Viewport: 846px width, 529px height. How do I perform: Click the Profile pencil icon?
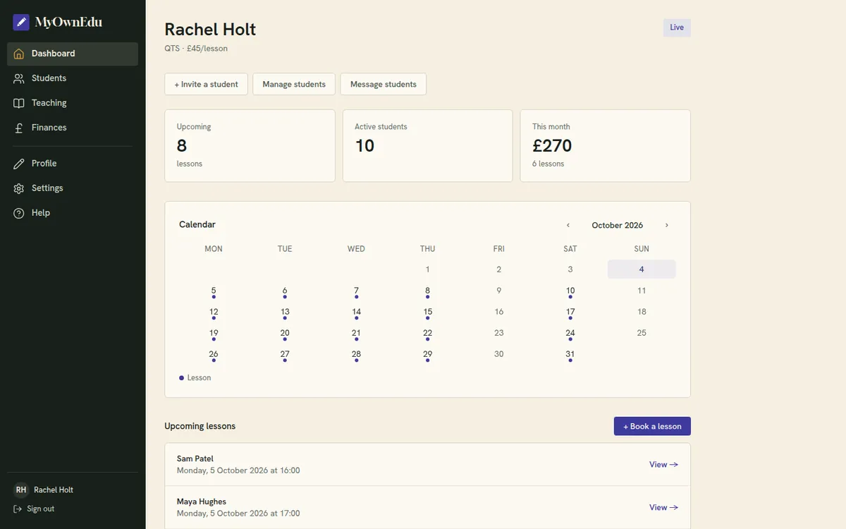pyautogui.click(x=19, y=164)
